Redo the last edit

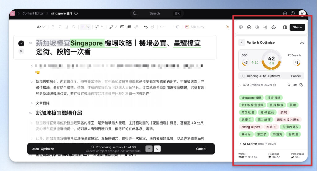point(153,27)
